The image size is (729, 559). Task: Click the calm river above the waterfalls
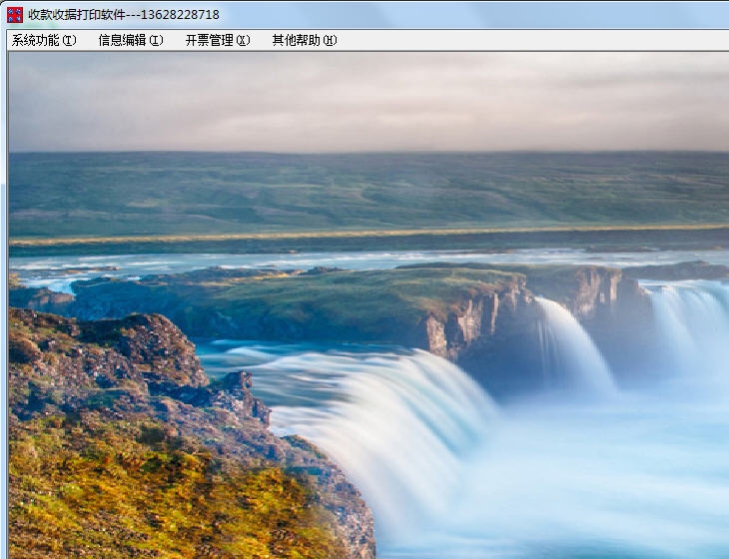(300, 260)
